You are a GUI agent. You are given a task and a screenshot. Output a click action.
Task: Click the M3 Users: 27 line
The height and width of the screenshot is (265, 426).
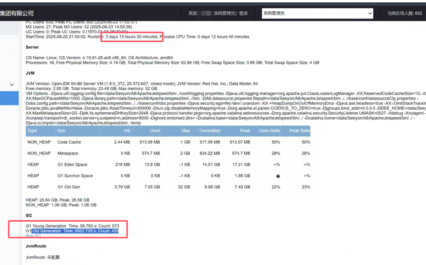coord(79,27)
